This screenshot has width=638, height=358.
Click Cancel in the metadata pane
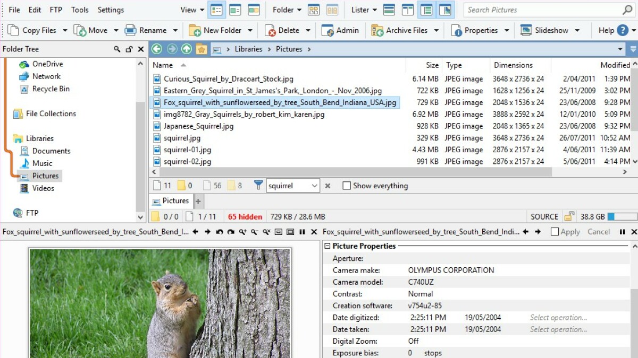pos(599,232)
